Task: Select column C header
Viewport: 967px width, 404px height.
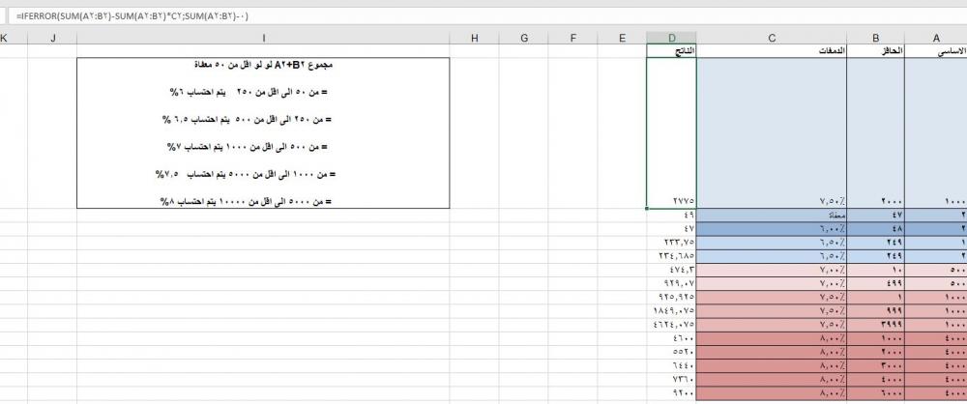Action: pyautogui.click(x=771, y=38)
